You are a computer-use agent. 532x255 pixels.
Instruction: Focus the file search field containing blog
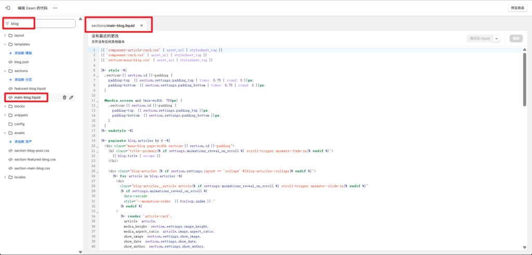tap(39, 24)
